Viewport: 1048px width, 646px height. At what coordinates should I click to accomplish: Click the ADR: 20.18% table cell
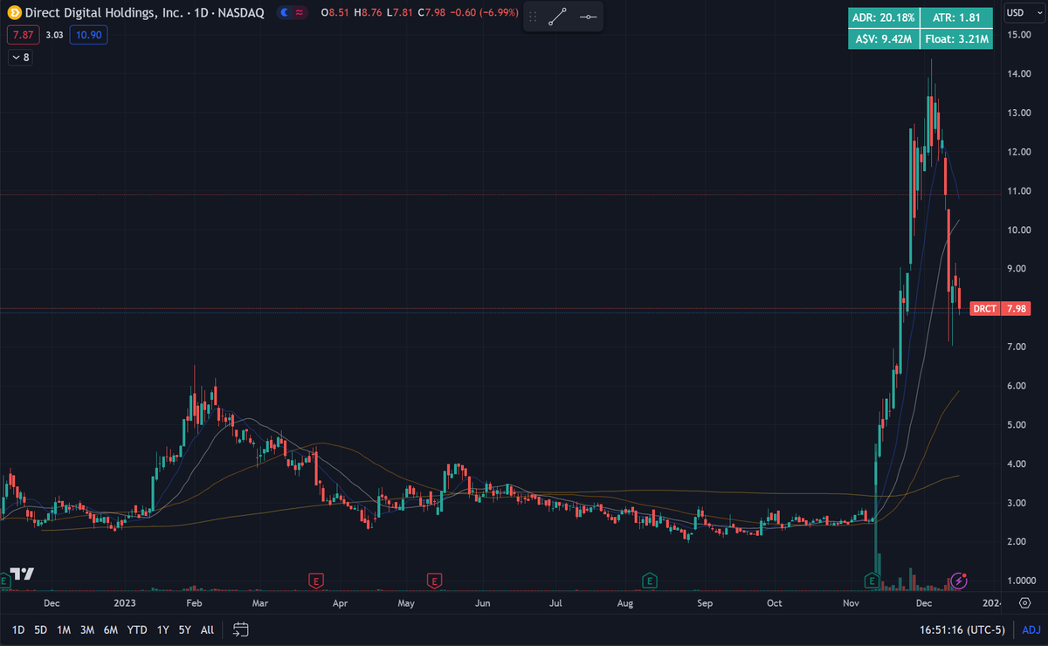[883, 17]
